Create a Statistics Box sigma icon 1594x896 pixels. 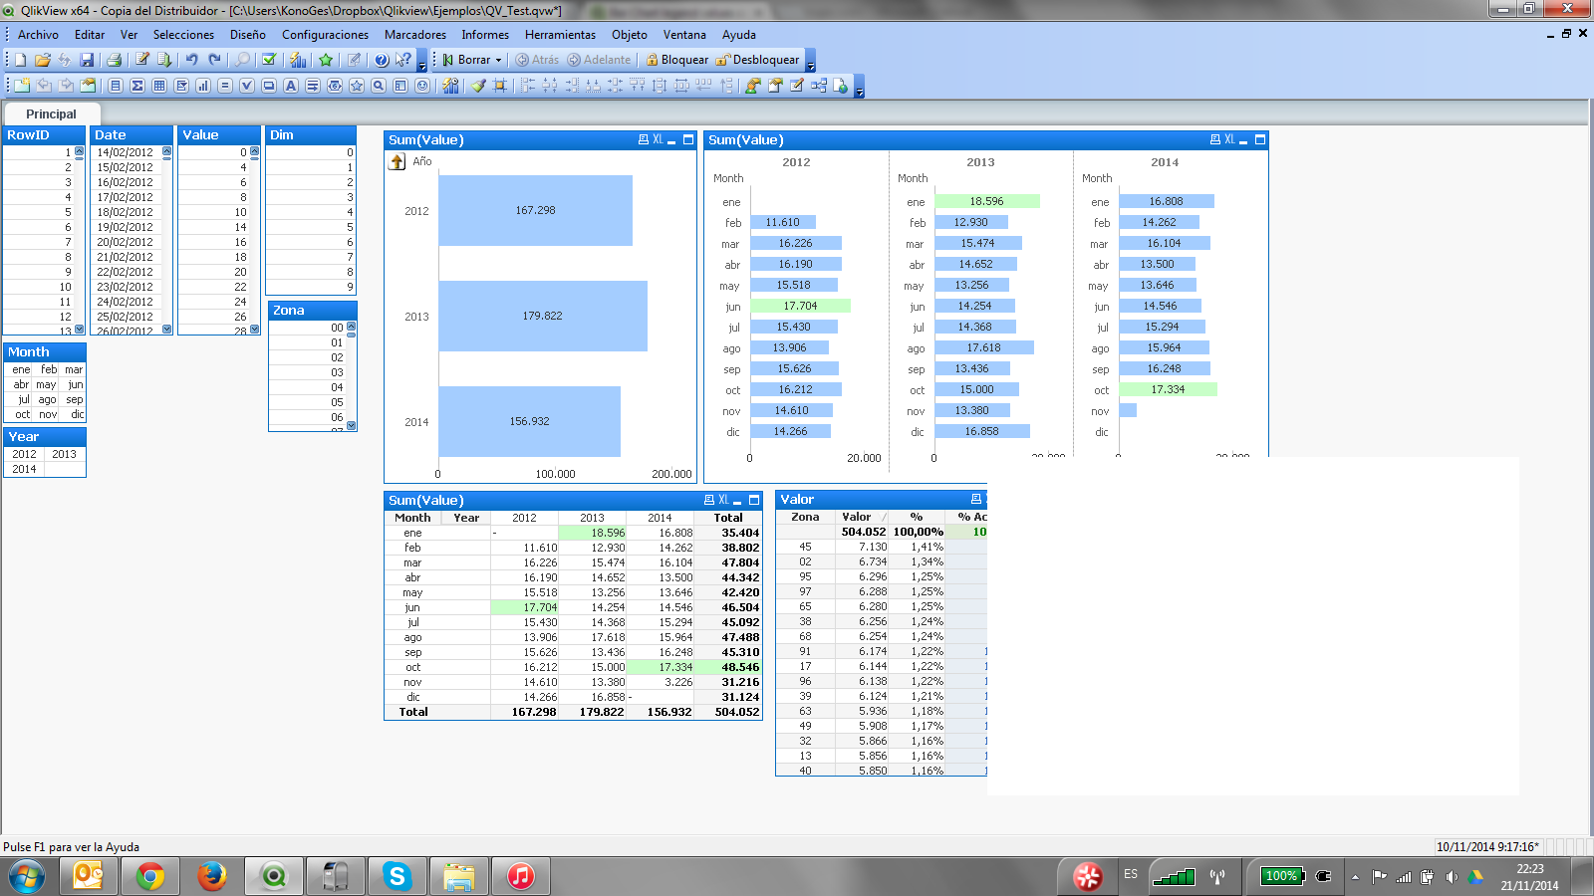(x=137, y=86)
